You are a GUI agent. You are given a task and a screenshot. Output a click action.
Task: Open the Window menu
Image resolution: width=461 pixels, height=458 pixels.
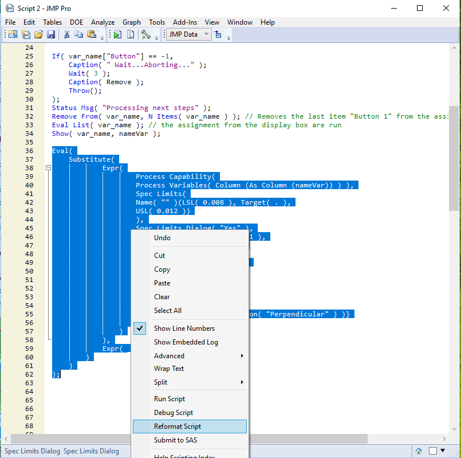coord(239,22)
